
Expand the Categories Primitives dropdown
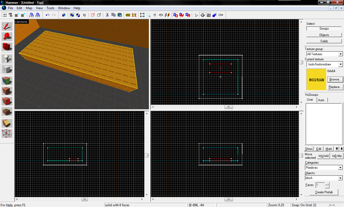click(340, 168)
